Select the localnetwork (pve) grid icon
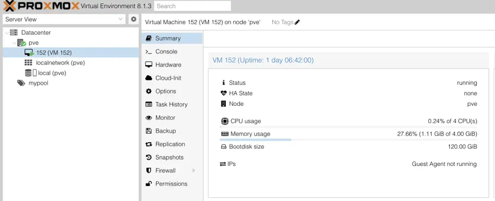 point(28,63)
